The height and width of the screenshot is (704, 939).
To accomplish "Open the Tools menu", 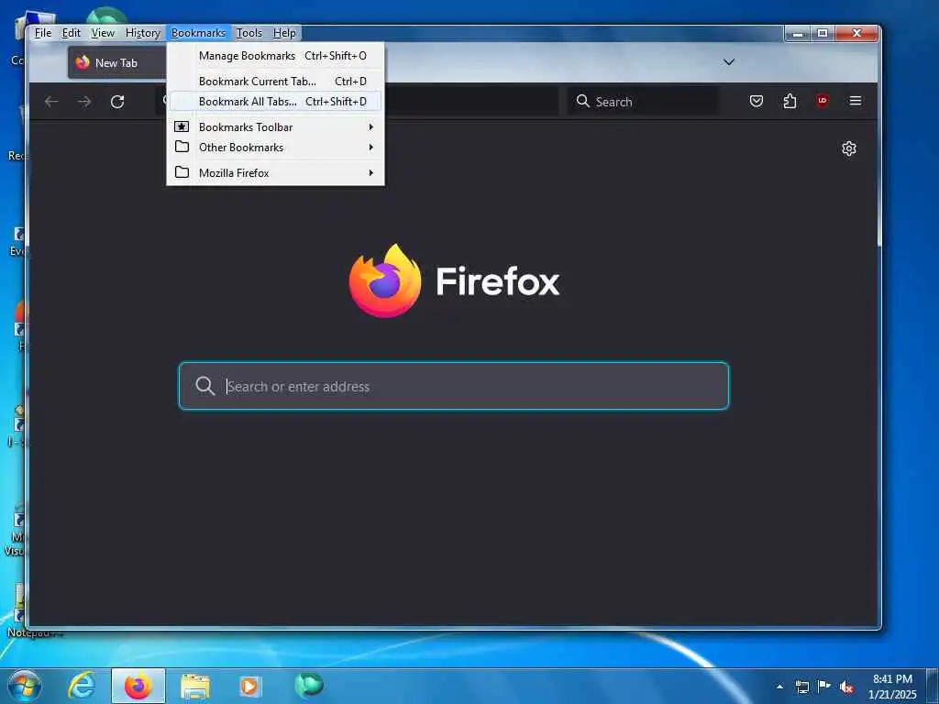I will pyautogui.click(x=249, y=33).
